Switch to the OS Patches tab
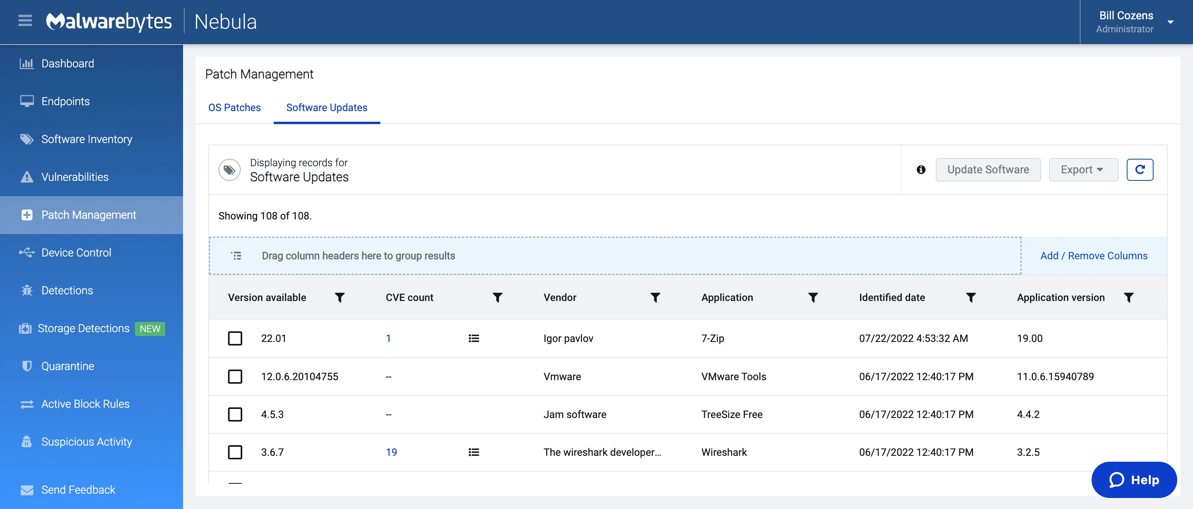 click(234, 107)
